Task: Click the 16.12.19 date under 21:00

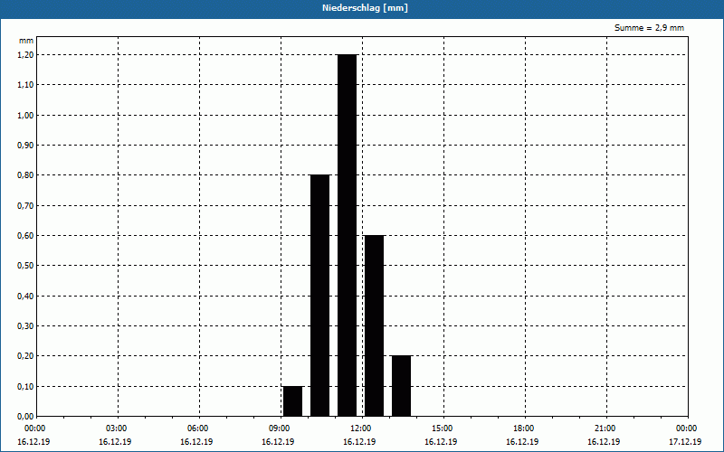Action: 604,442
